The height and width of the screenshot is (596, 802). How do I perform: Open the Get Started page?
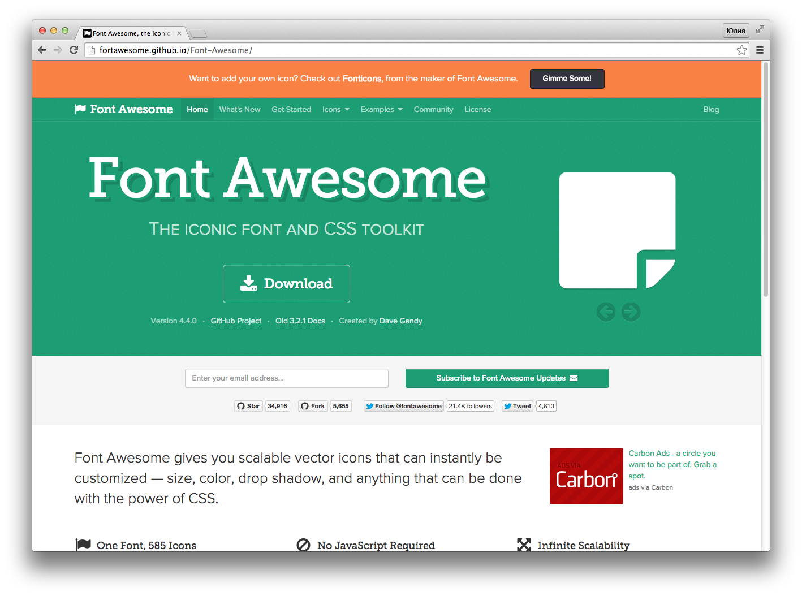click(x=291, y=110)
